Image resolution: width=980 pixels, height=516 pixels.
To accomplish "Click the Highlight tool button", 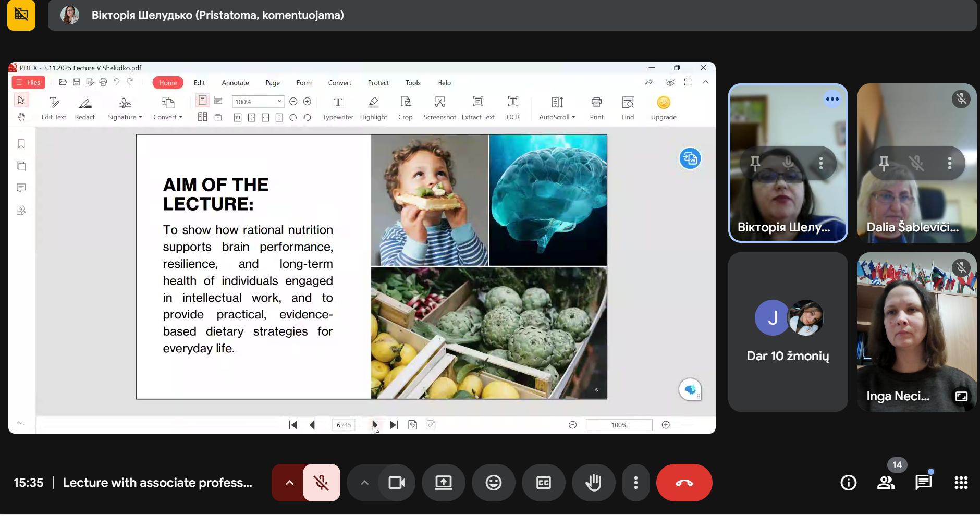I will (373, 108).
